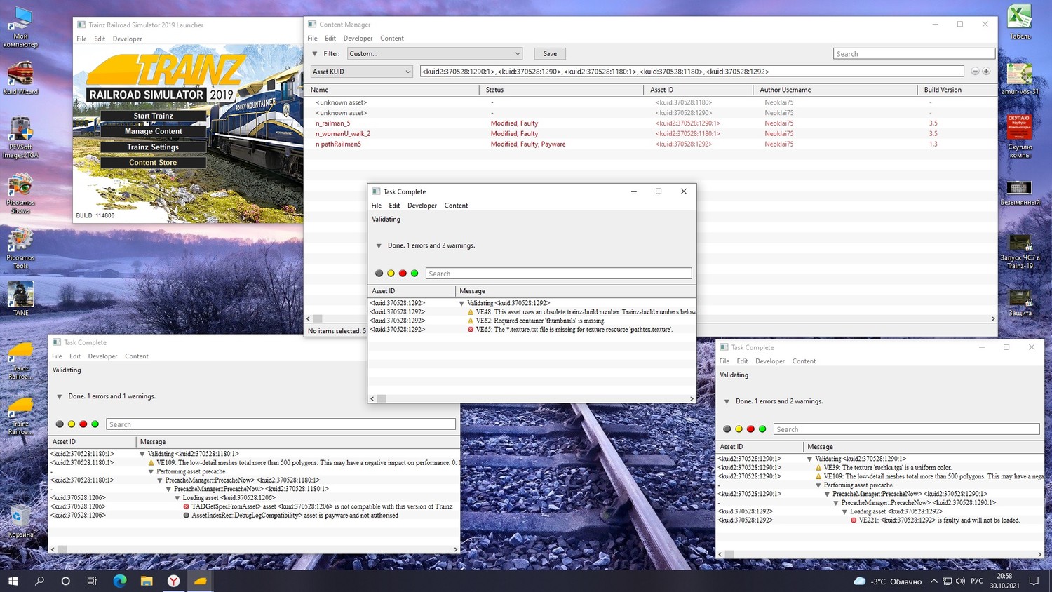The height and width of the screenshot is (592, 1052).
Task: Show hidden system tray icons chevron
Action: tap(933, 581)
